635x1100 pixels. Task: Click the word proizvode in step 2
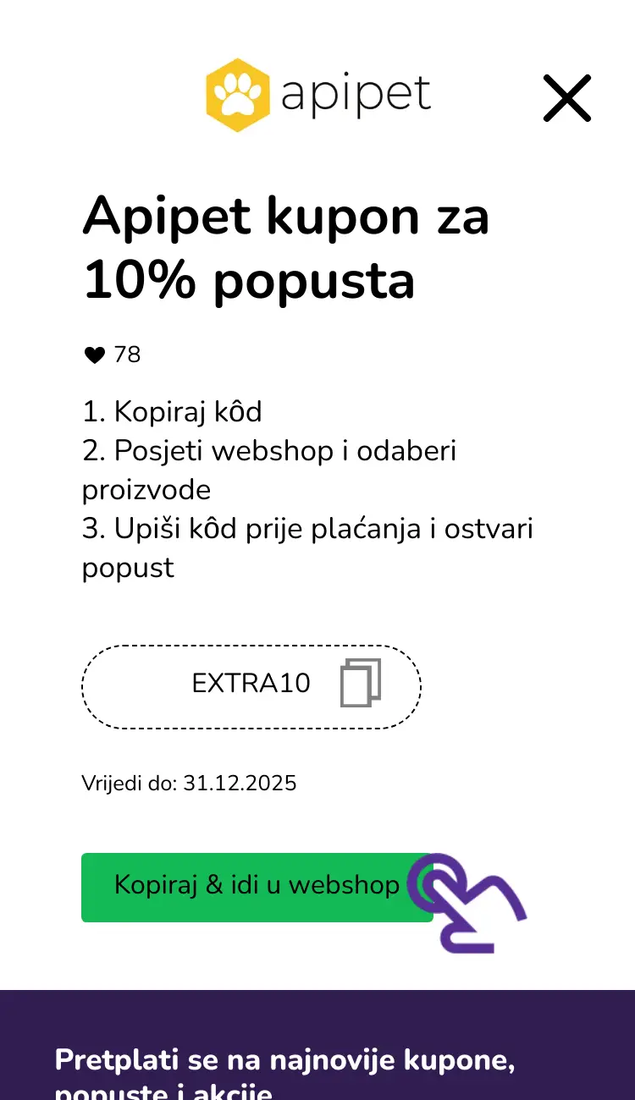[x=146, y=490]
